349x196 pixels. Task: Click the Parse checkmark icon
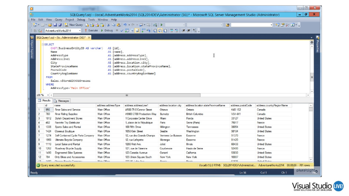point(122,31)
